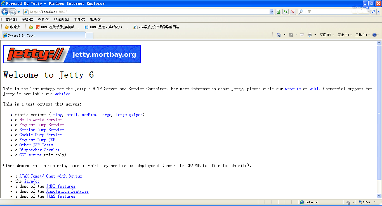Click the 收藏夹 favorites star button
This screenshot has width=382, height=206.
[x=13, y=27]
